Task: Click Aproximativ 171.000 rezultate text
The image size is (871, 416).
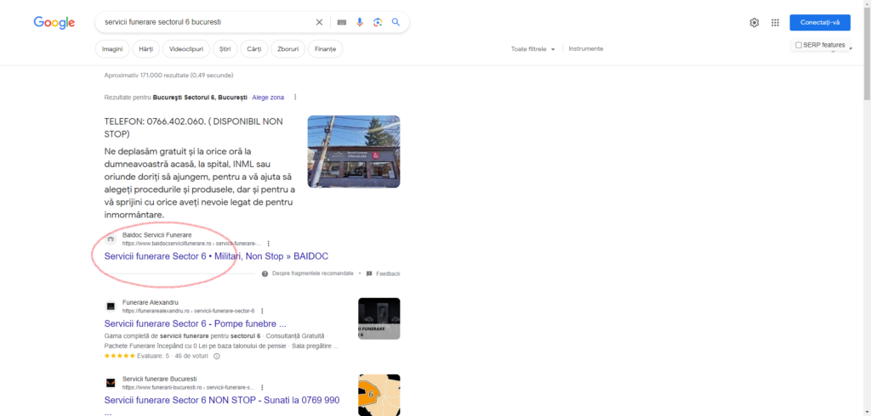Action: coord(169,75)
